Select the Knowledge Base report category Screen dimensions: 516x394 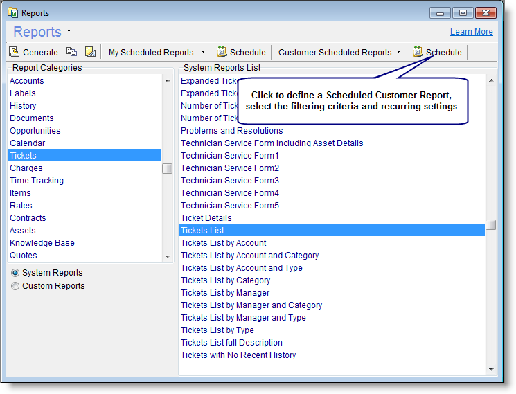click(42, 243)
